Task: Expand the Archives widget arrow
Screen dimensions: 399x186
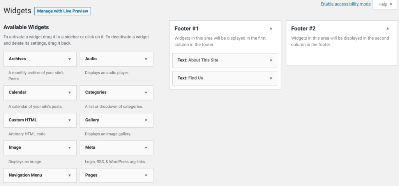Action: [69, 59]
